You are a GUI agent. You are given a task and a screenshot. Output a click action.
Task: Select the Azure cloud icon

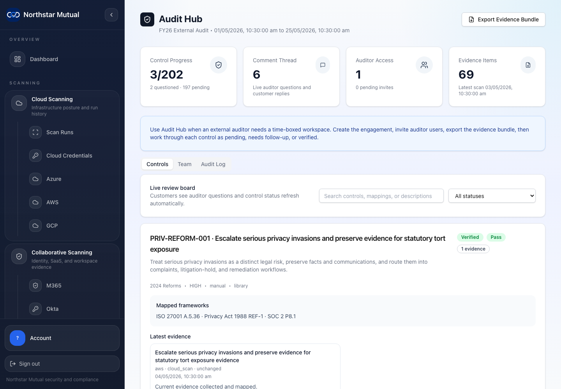35,179
